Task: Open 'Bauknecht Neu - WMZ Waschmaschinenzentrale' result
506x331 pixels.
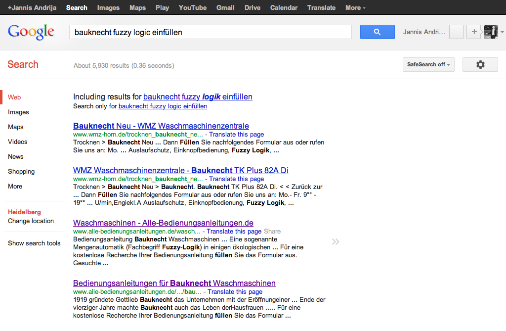Action: (x=161, y=126)
